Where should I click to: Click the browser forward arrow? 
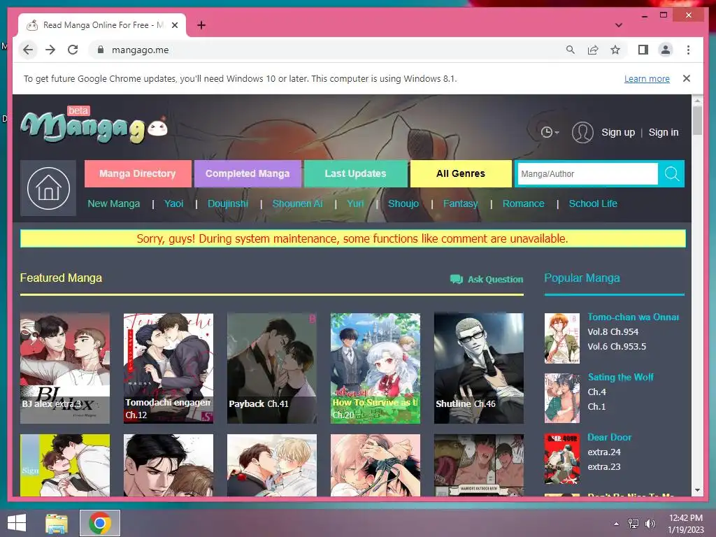click(x=50, y=50)
